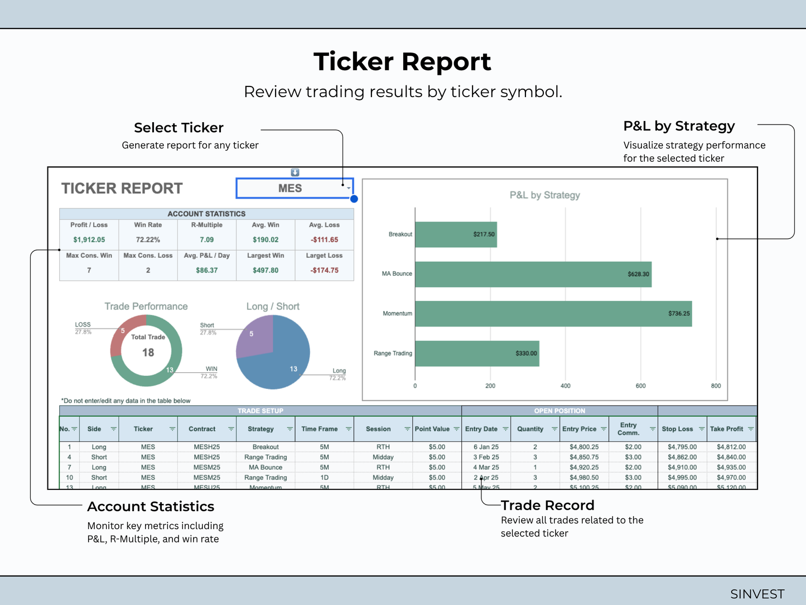Select the Trade Performance chart title
The width and height of the screenshot is (806, 605).
click(146, 306)
